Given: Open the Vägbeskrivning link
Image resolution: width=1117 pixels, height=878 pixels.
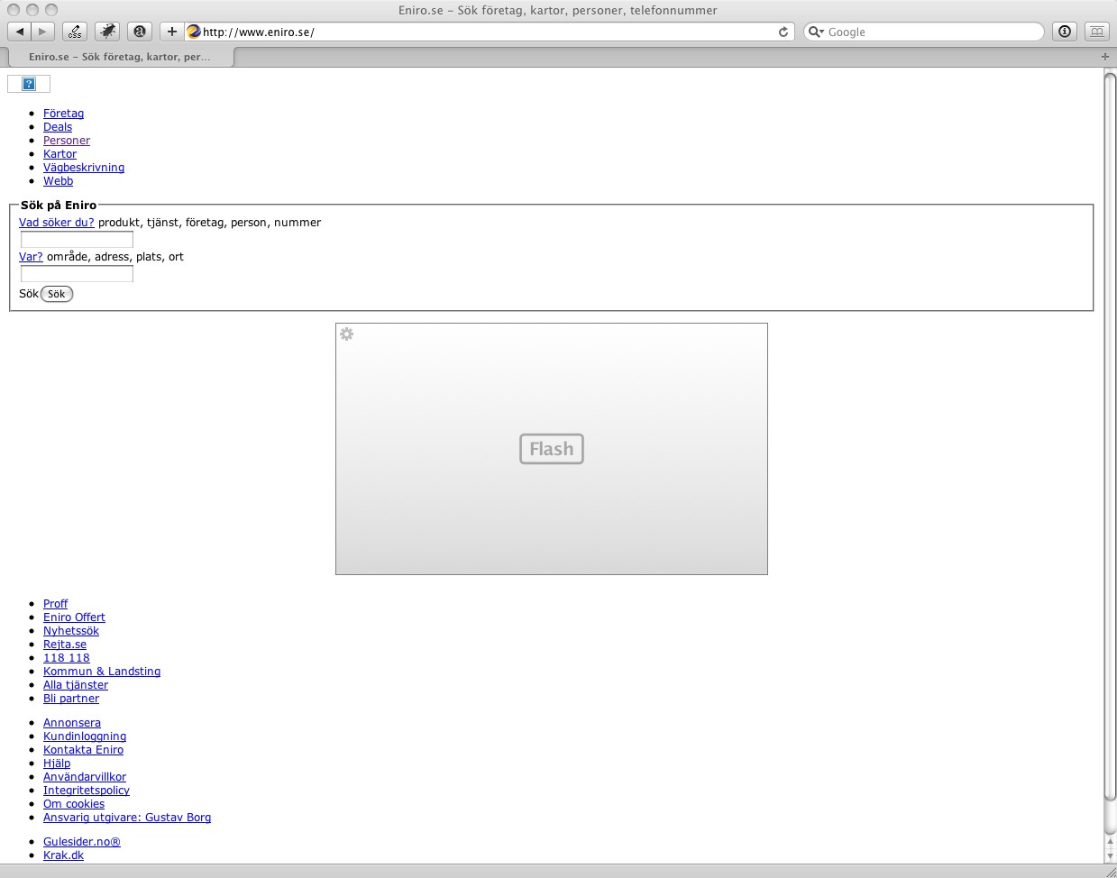Looking at the screenshot, I should click(84, 168).
